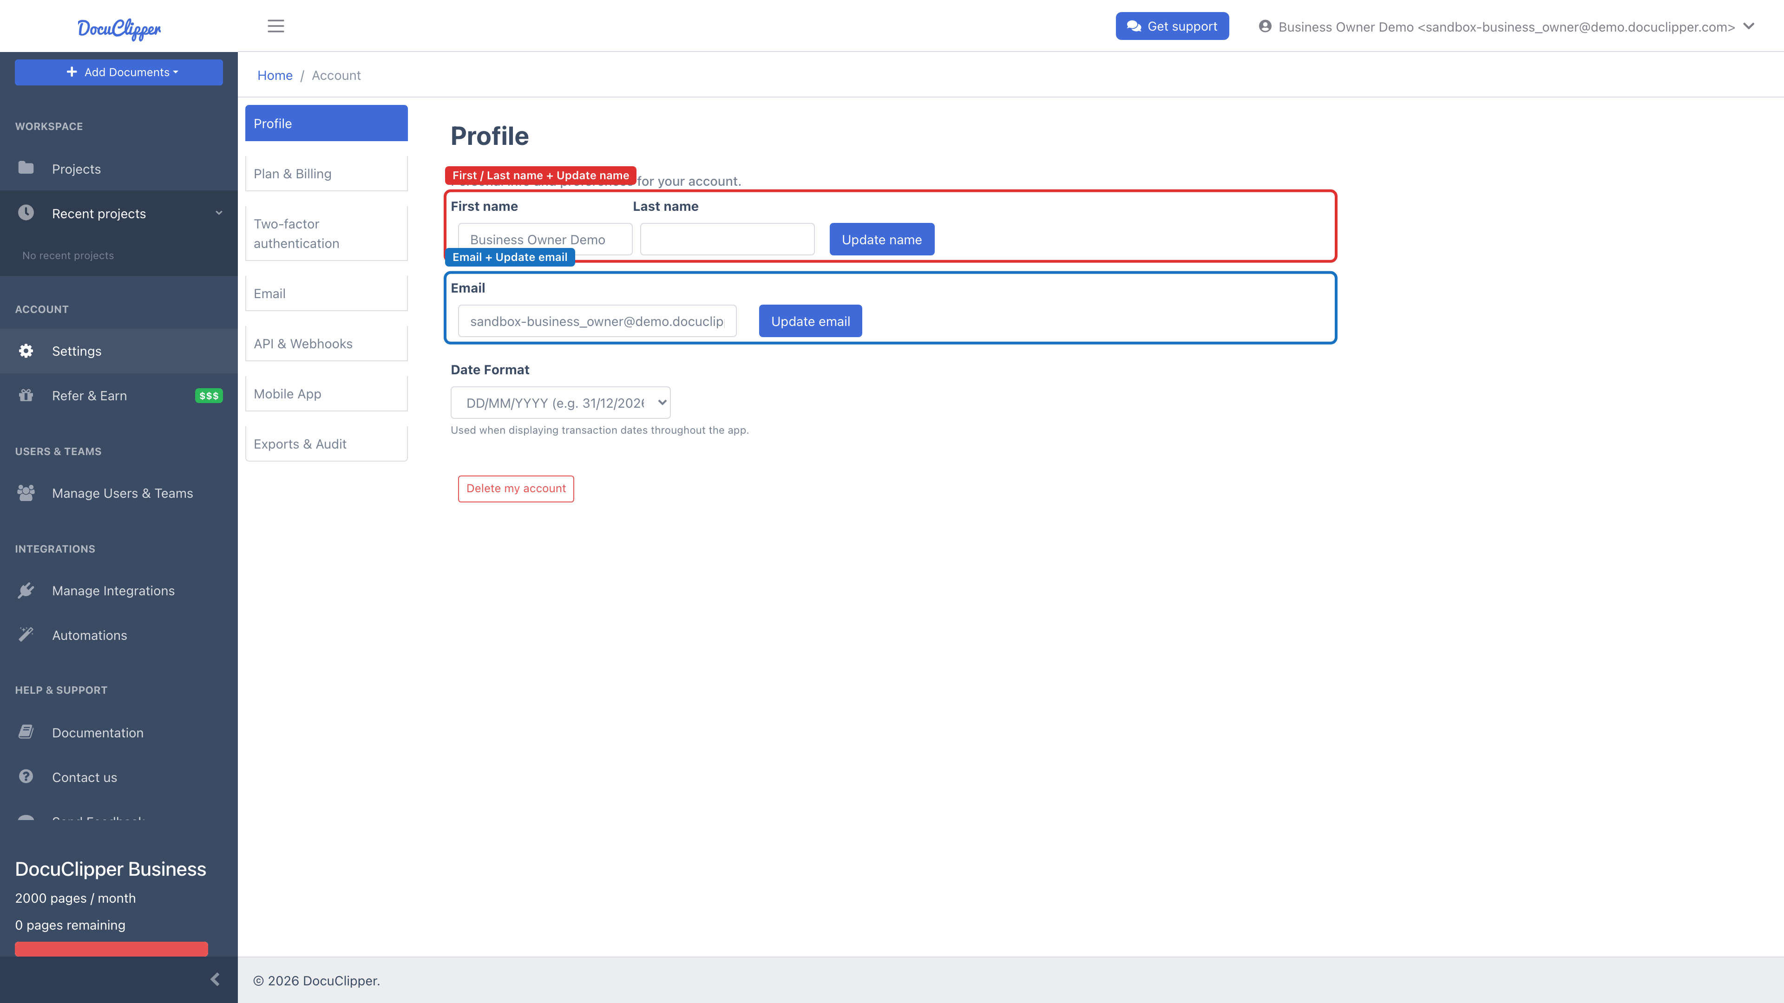Collapse sidebar with the bottom chevron arrow
This screenshot has height=1003, width=1784.
pos(215,979)
